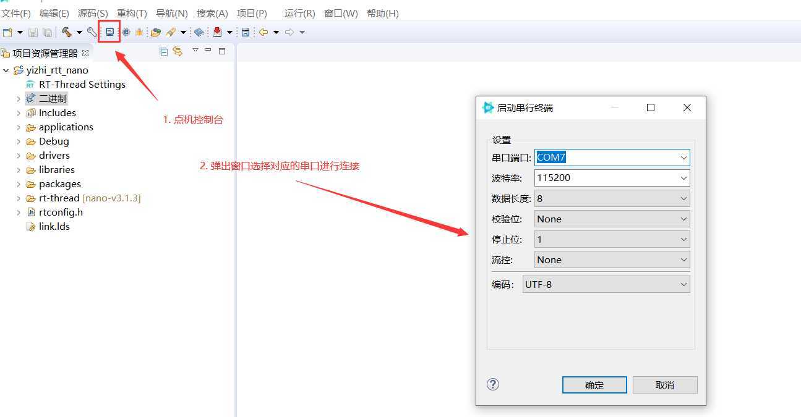Click the Forward navigation arrow
The height and width of the screenshot is (417, 801).
(x=289, y=32)
